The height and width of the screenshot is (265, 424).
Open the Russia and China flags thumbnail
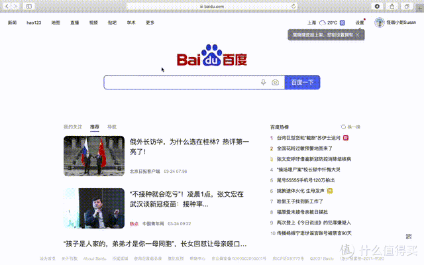[x=94, y=156]
